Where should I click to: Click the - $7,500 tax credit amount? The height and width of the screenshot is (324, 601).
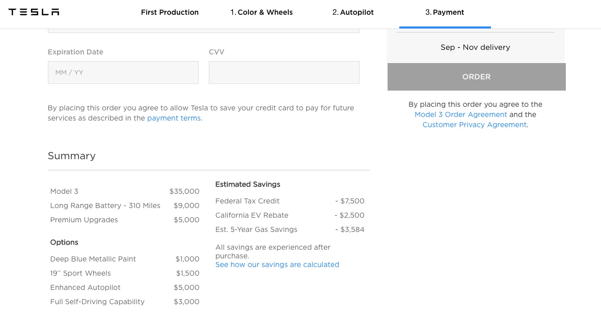pyautogui.click(x=349, y=201)
